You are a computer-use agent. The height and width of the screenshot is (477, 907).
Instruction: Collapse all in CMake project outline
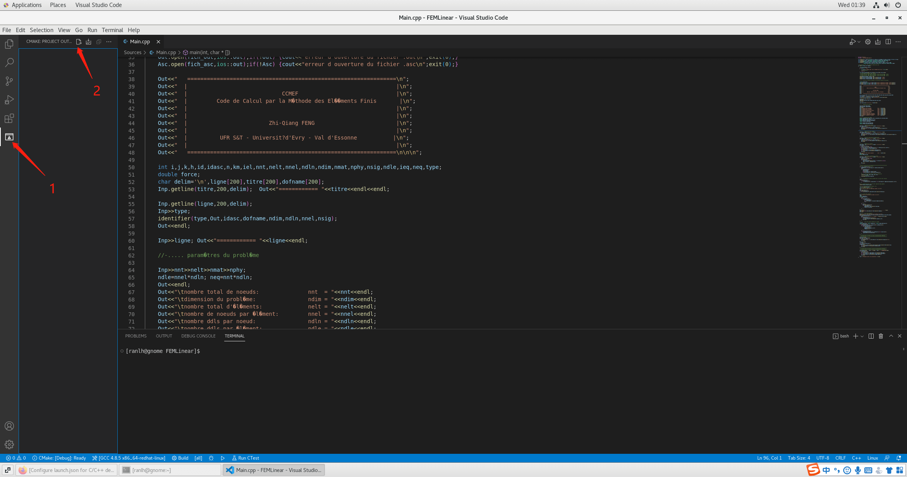tap(99, 42)
